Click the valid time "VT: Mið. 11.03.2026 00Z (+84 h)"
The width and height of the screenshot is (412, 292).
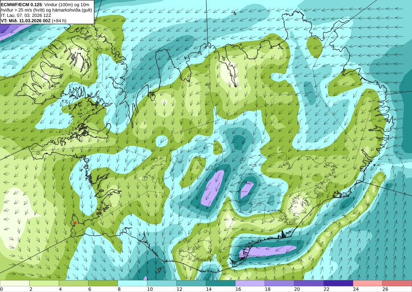point(34,21)
